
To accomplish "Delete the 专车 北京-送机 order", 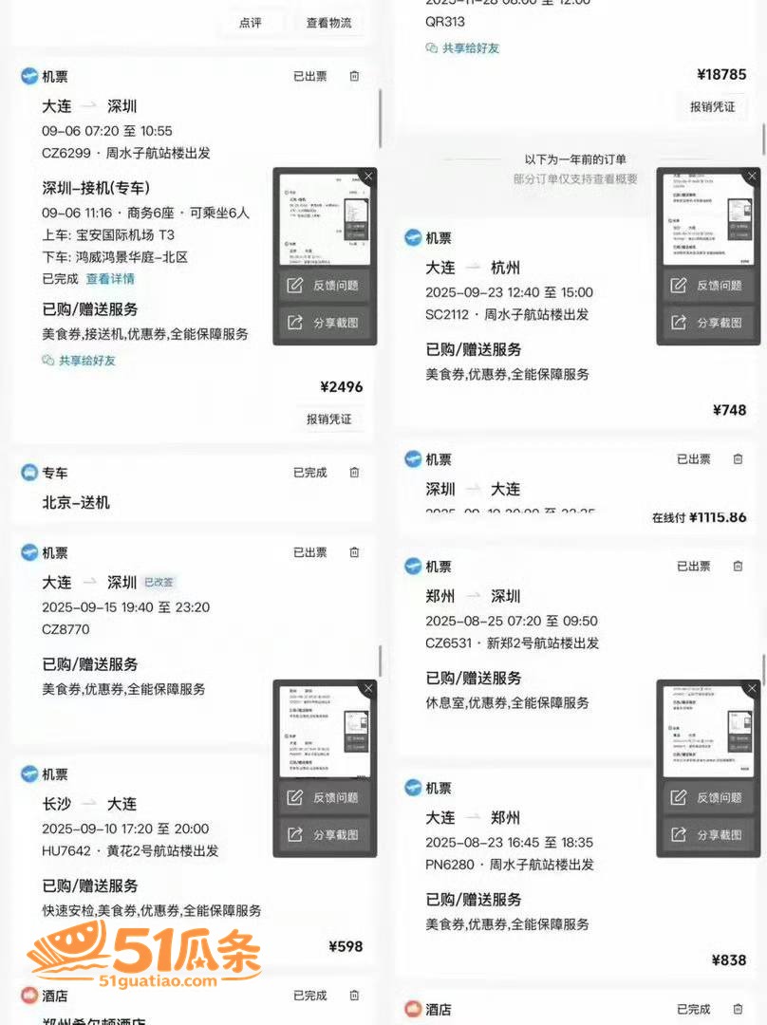I will (354, 473).
